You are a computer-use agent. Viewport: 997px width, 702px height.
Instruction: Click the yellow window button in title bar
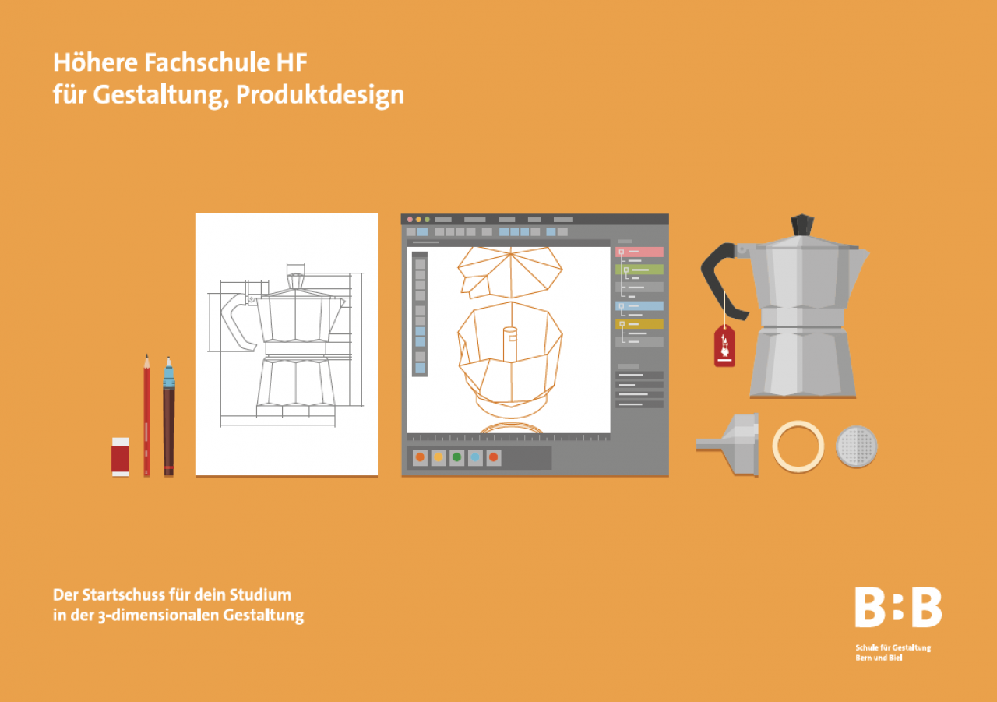click(418, 220)
